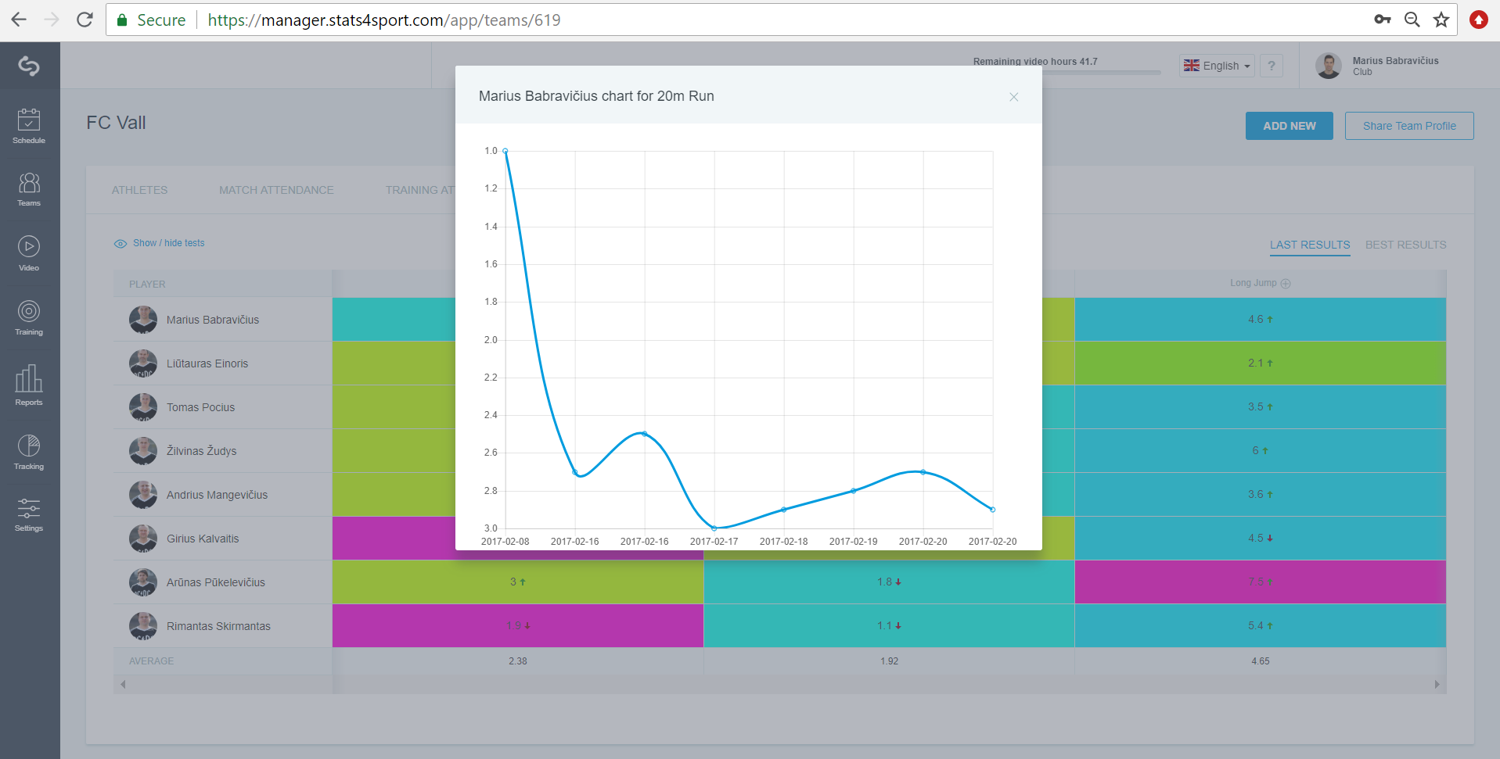Image resolution: width=1500 pixels, height=759 pixels.
Task: Click Long Jump 4.6 cell for Marius
Action: [1260, 319]
